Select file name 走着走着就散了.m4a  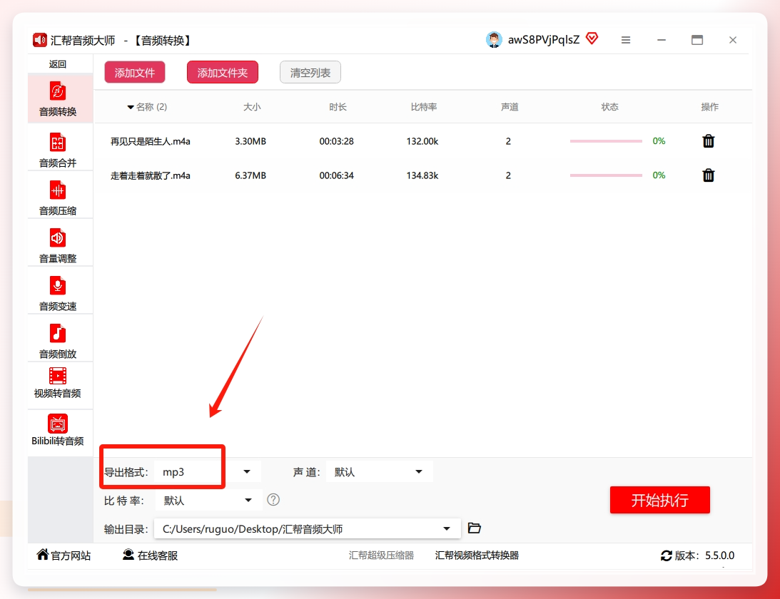(x=151, y=175)
